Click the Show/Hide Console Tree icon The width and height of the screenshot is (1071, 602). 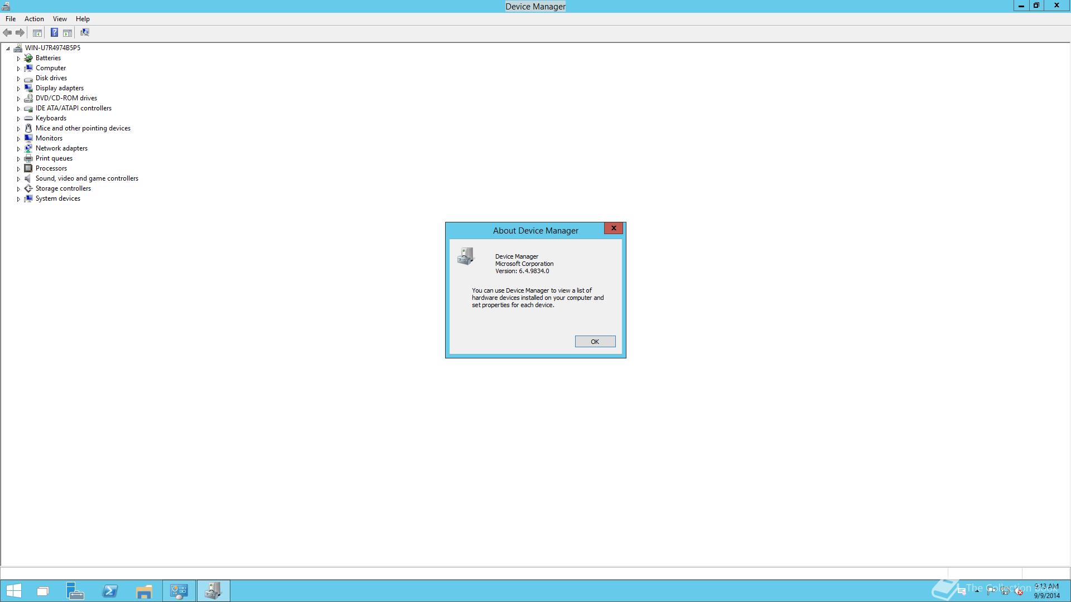37,33
